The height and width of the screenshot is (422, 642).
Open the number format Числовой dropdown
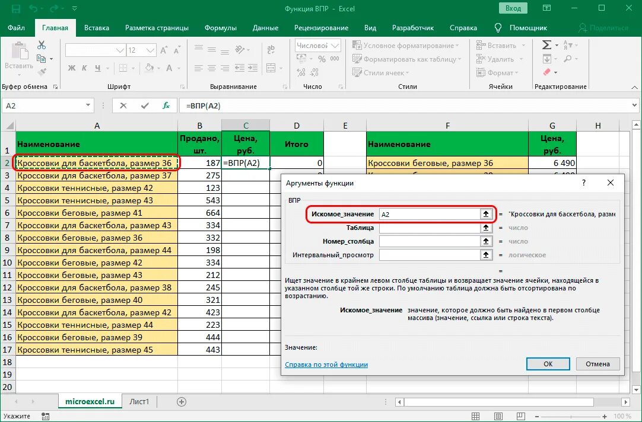[335, 46]
